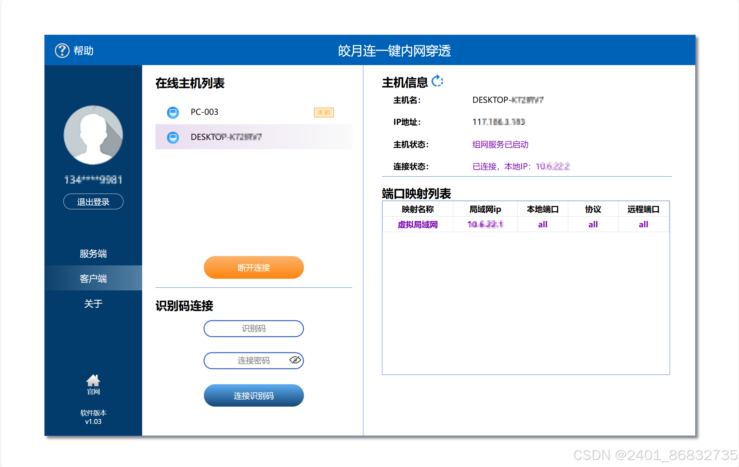Click the user avatar picture
This screenshot has width=739, height=467.
(x=93, y=135)
